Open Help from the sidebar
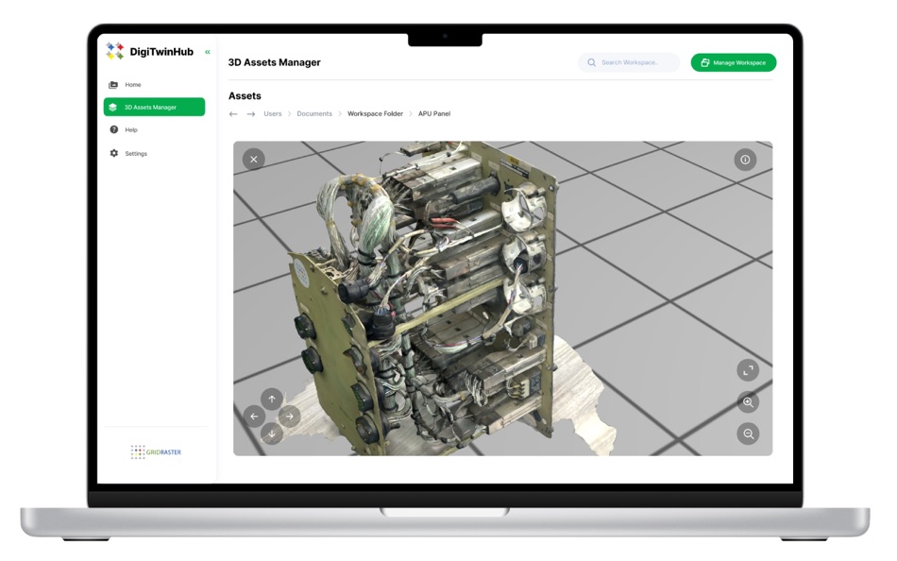This screenshot has height=561, width=897. pyautogui.click(x=132, y=129)
